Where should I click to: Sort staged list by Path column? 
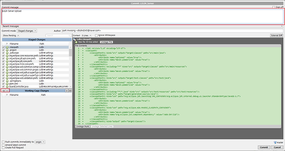coord(54,44)
